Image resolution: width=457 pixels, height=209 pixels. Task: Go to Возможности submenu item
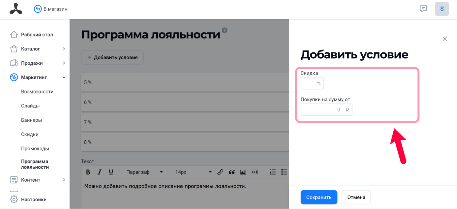point(37,92)
